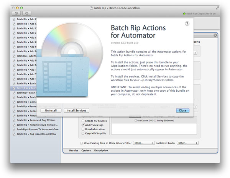The width and height of the screenshot is (230, 178).
Task: Switch to the Results tab
Action: tap(74, 150)
